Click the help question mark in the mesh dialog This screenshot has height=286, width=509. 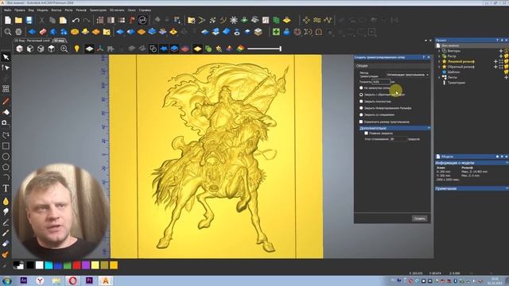click(423, 57)
